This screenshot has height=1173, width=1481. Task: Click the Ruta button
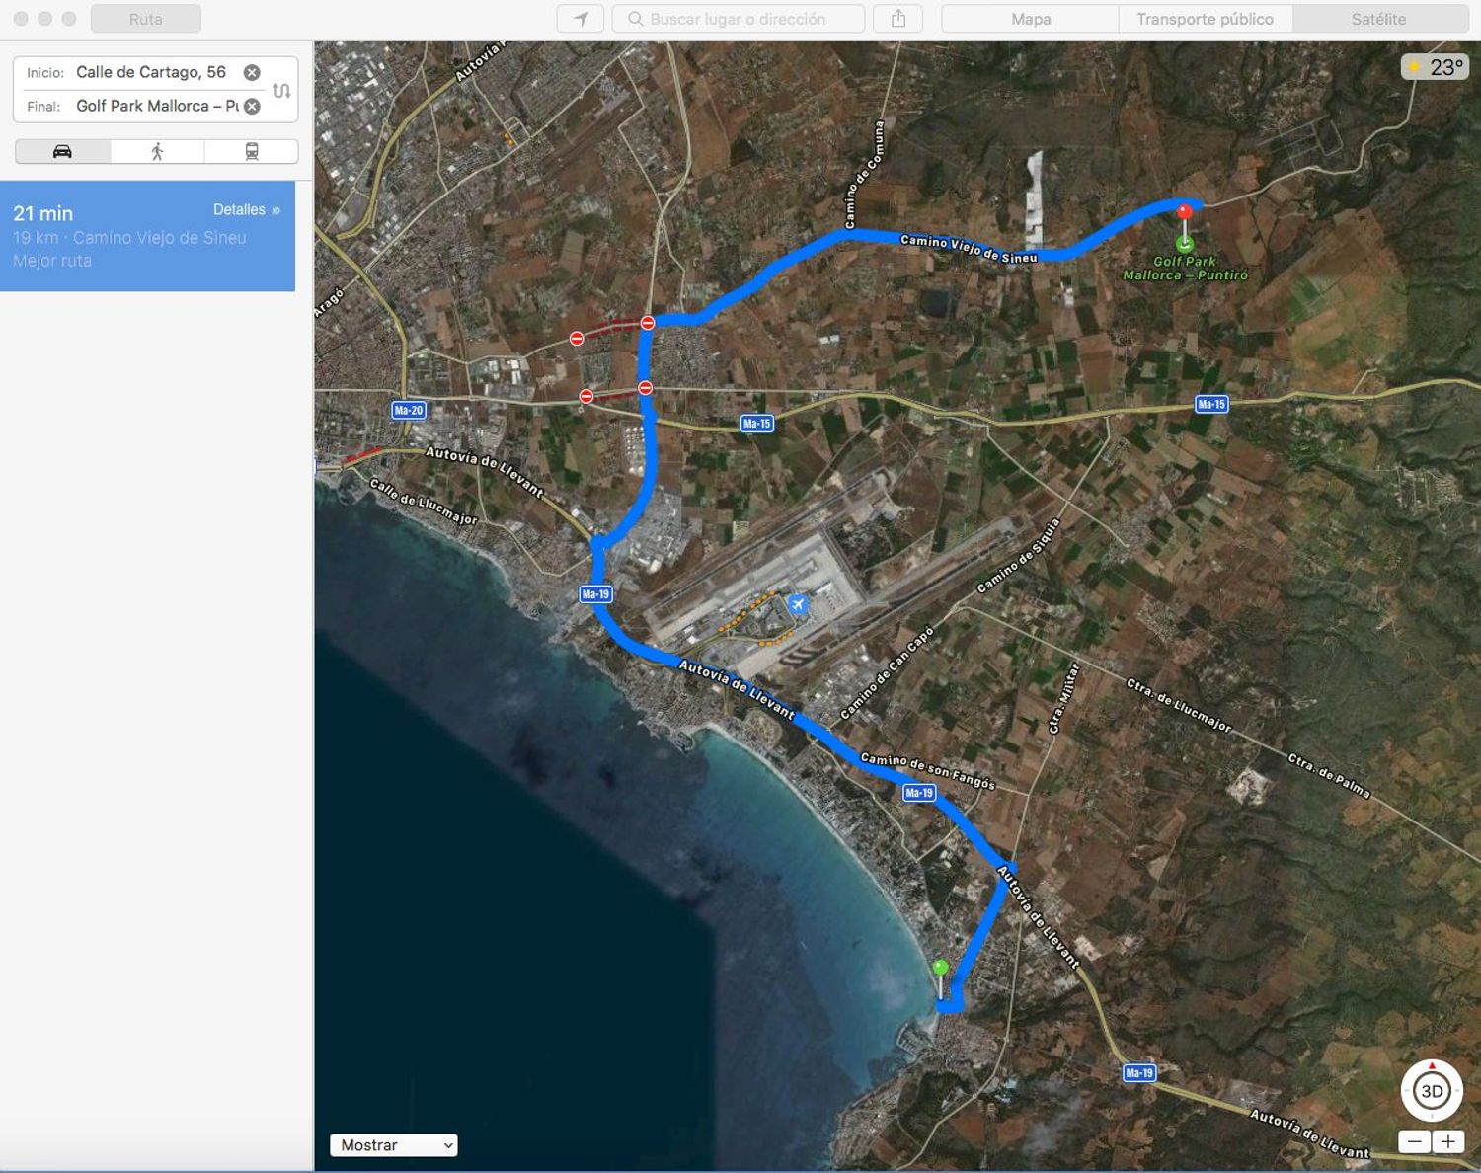146,19
